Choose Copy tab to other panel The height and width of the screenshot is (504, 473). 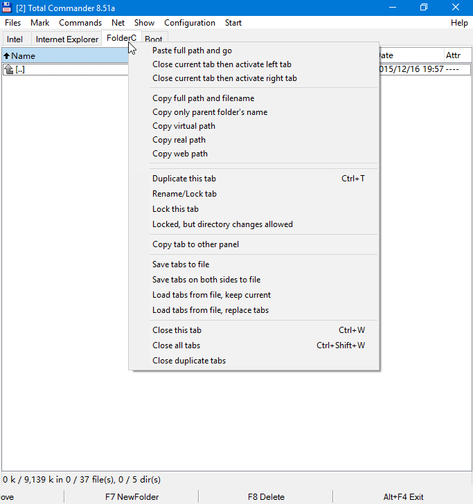(254, 244)
